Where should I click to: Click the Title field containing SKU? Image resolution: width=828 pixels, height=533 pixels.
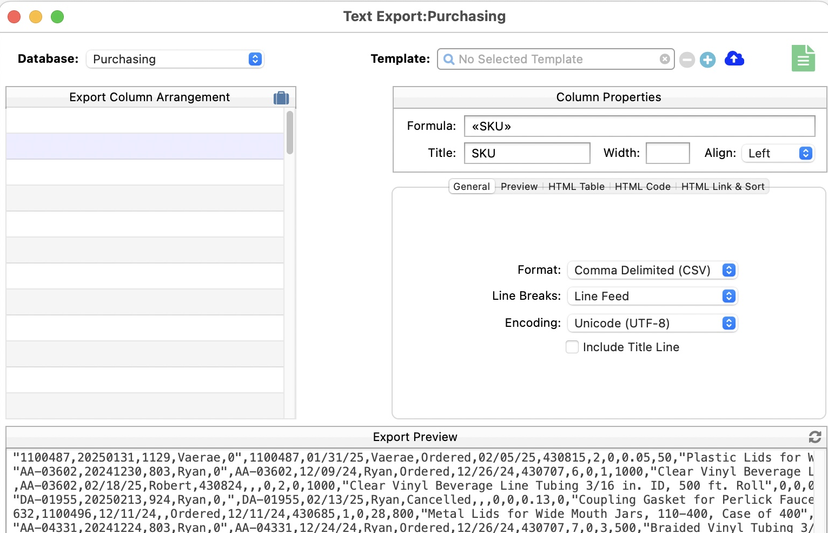(x=527, y=153)
